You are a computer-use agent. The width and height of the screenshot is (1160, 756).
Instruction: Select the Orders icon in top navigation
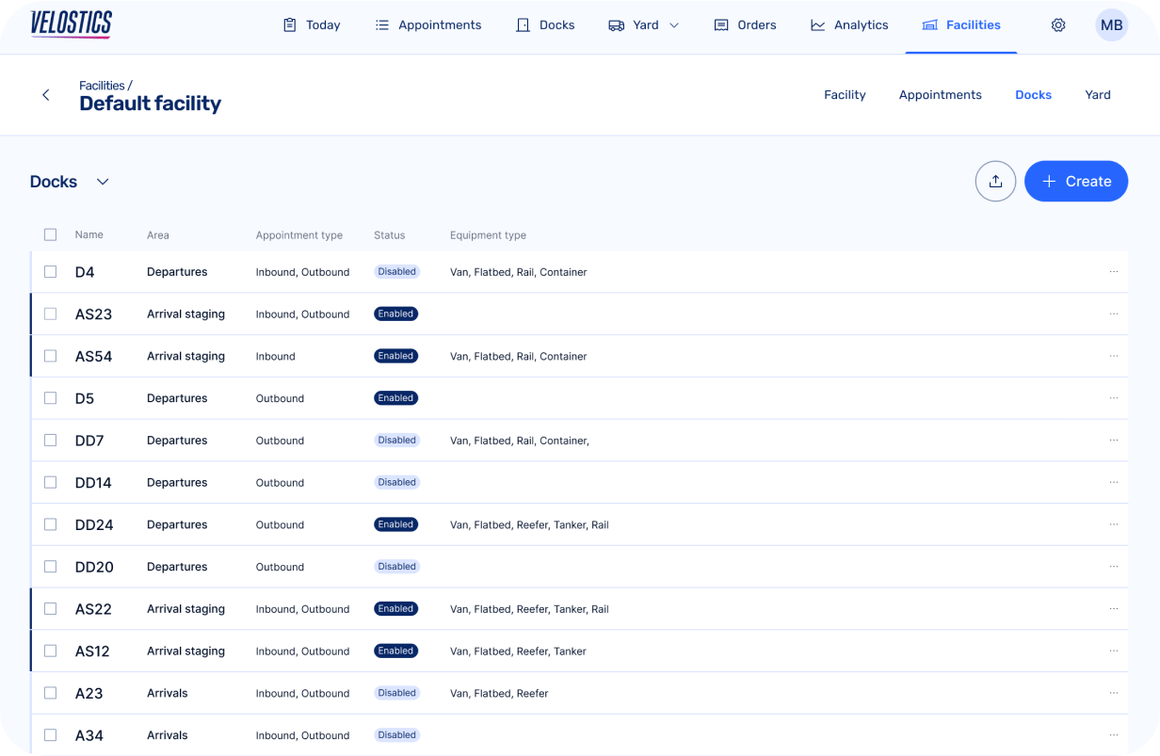point(720,24)
